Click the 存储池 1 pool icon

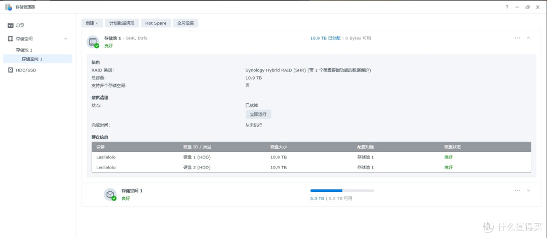click(x=93, y=42)
